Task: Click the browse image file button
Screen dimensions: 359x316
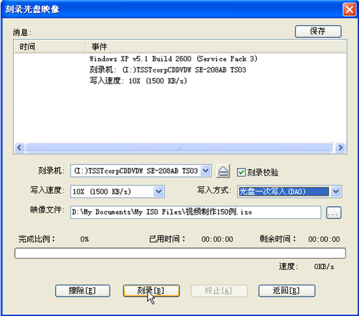Action: click(x=334, y=213)
